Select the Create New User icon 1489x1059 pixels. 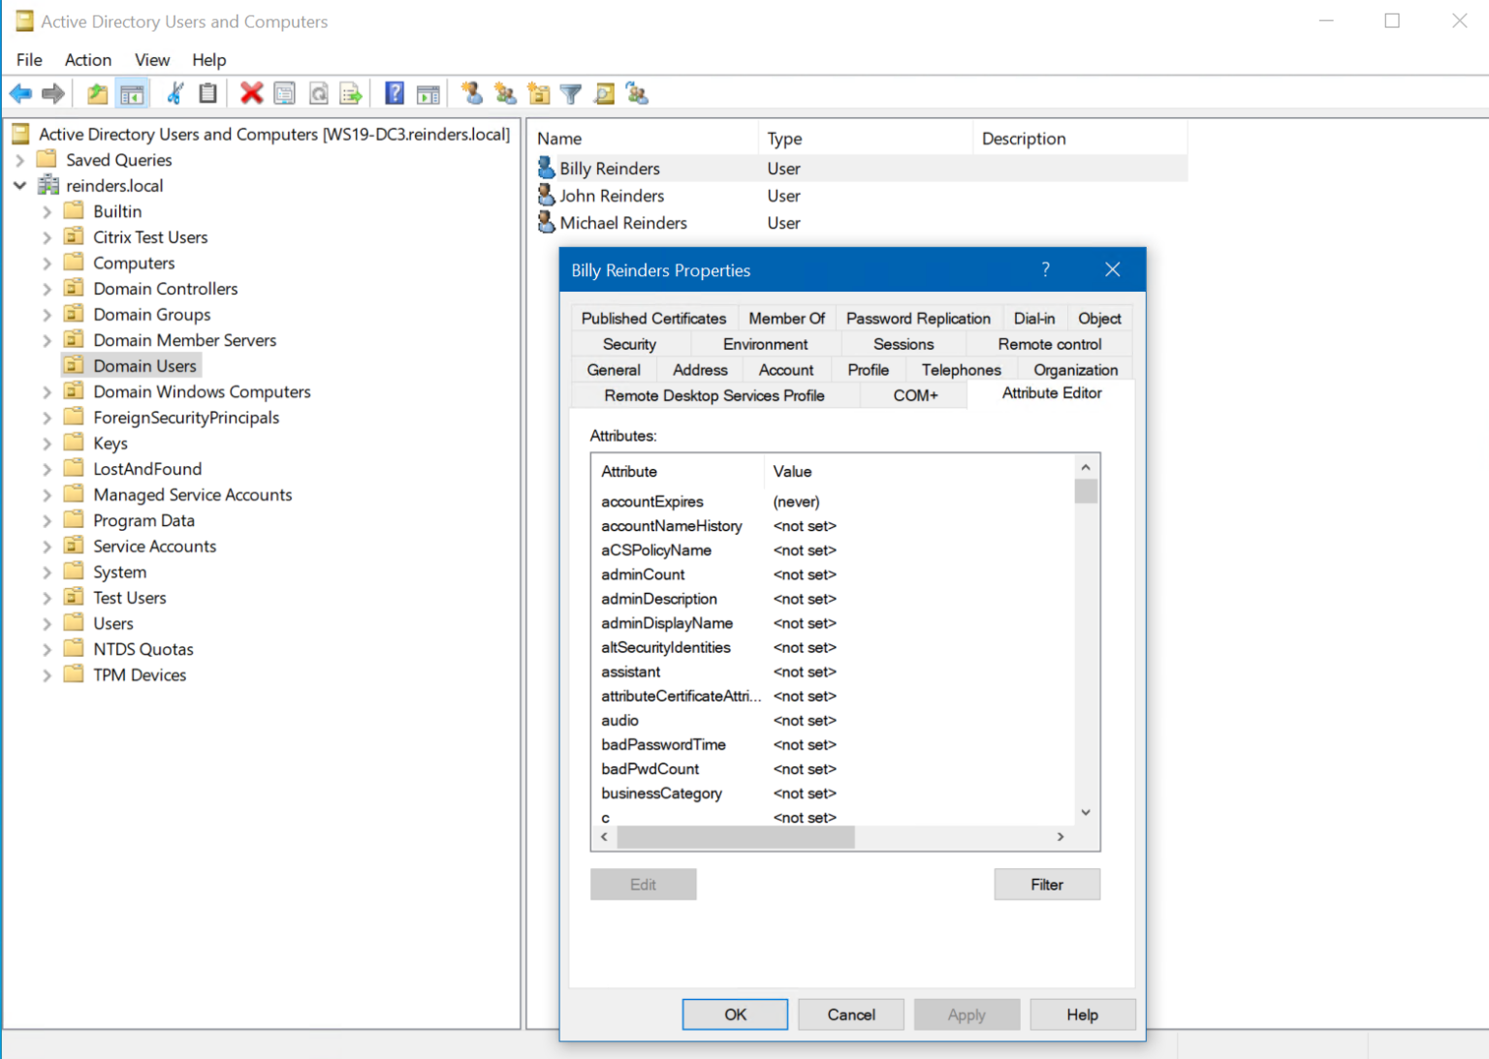pos(472,93)
